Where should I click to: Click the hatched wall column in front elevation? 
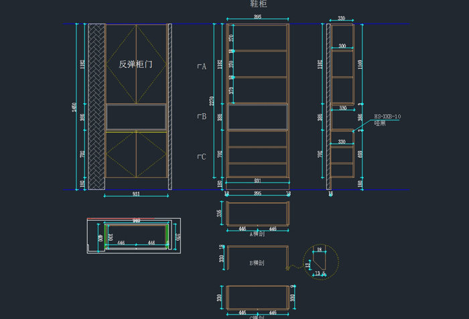(x=96, y=107)
